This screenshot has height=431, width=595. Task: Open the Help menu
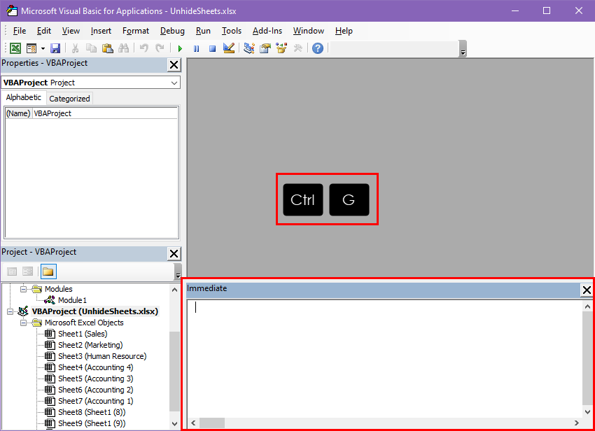[x=344, y=31]
